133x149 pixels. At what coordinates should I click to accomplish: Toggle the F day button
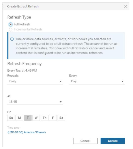(x=53, y=118)
